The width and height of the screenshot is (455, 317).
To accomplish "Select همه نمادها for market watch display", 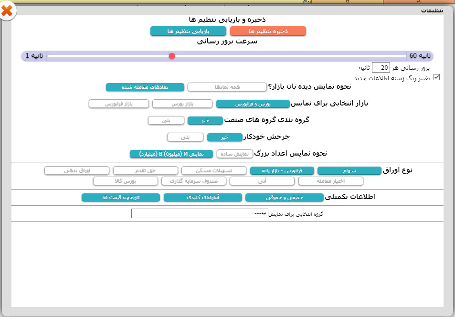I will click(227, 87).
